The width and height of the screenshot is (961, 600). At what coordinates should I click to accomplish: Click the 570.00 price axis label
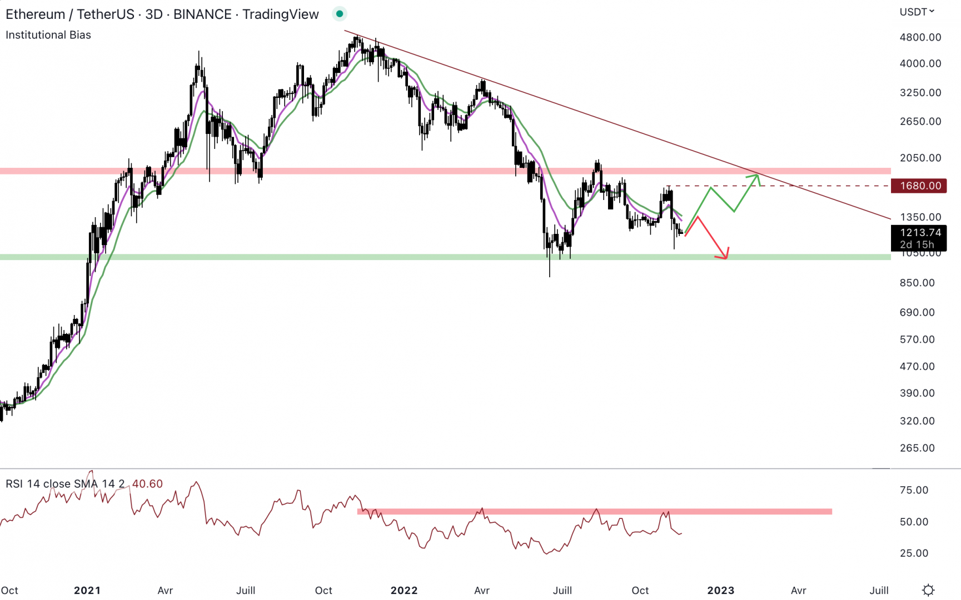917,339
